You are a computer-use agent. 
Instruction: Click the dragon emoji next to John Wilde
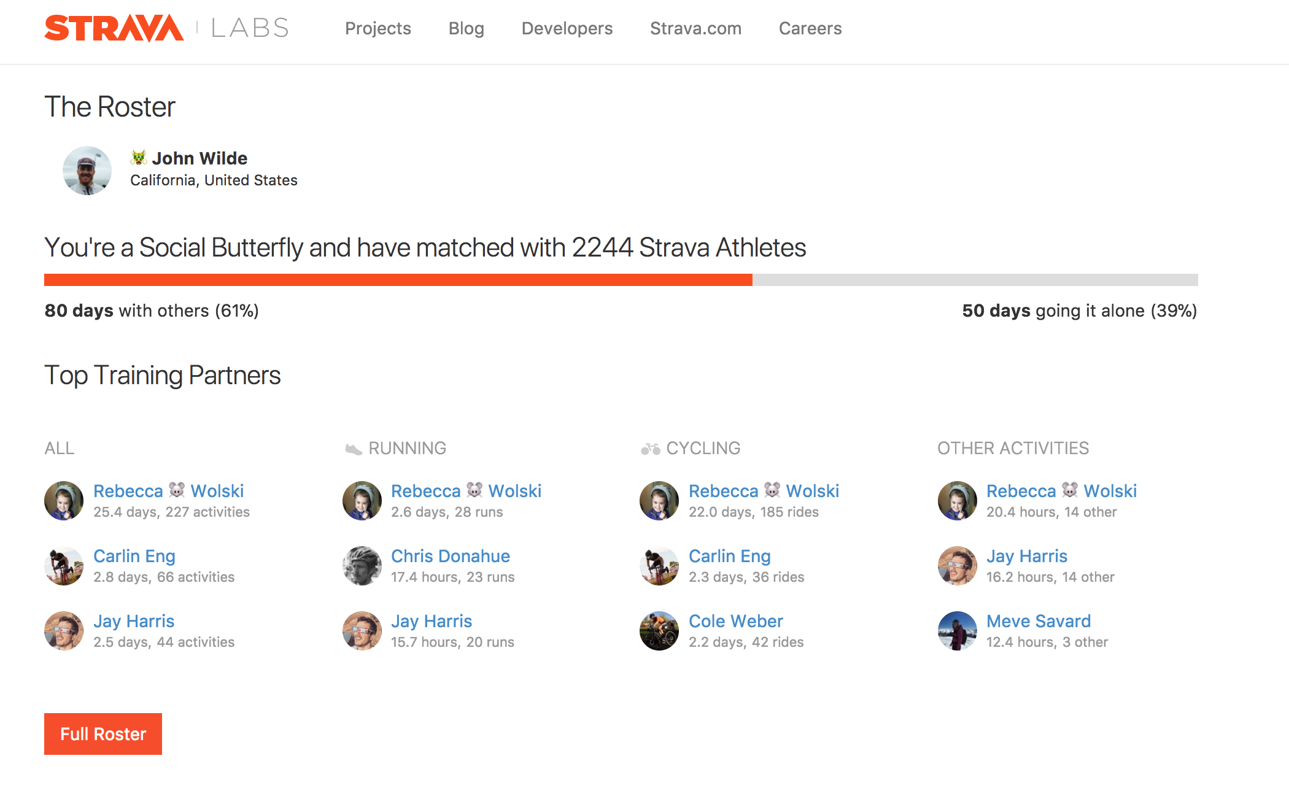[139, 158]
